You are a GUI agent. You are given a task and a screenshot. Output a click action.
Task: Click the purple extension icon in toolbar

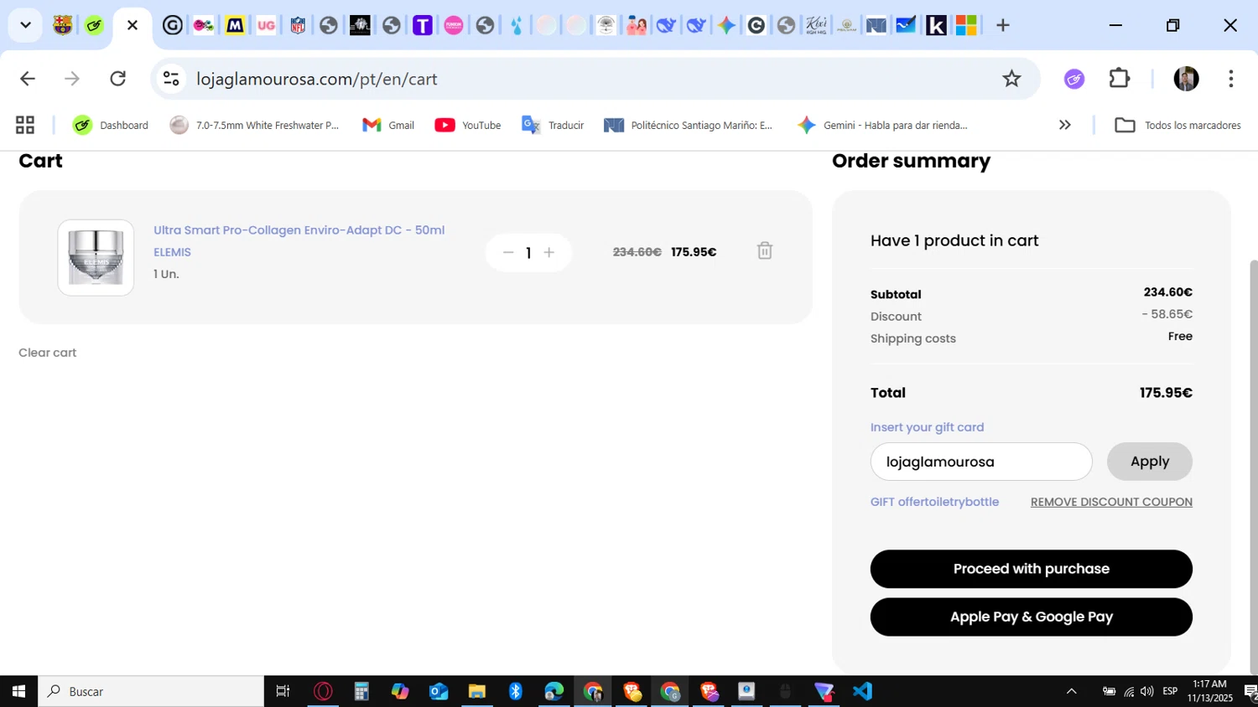pyautogui.click(x=1074, y=79)
